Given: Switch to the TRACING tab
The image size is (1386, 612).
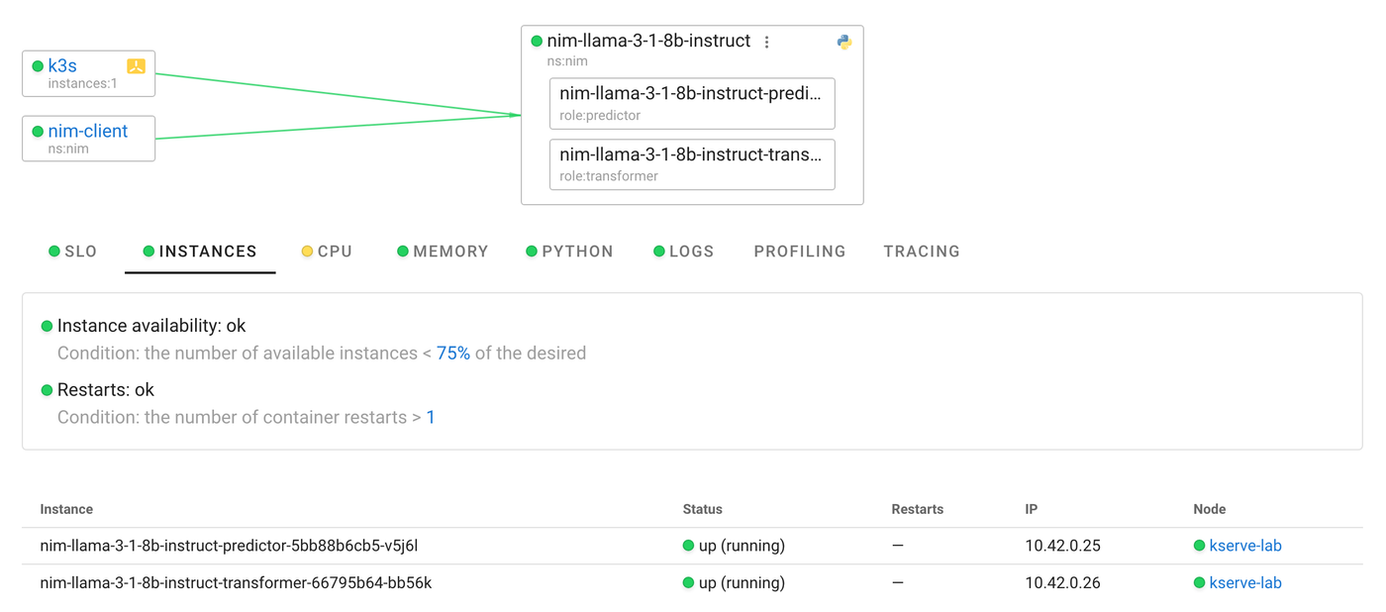Looking at the screenshot, I should 922,252.
